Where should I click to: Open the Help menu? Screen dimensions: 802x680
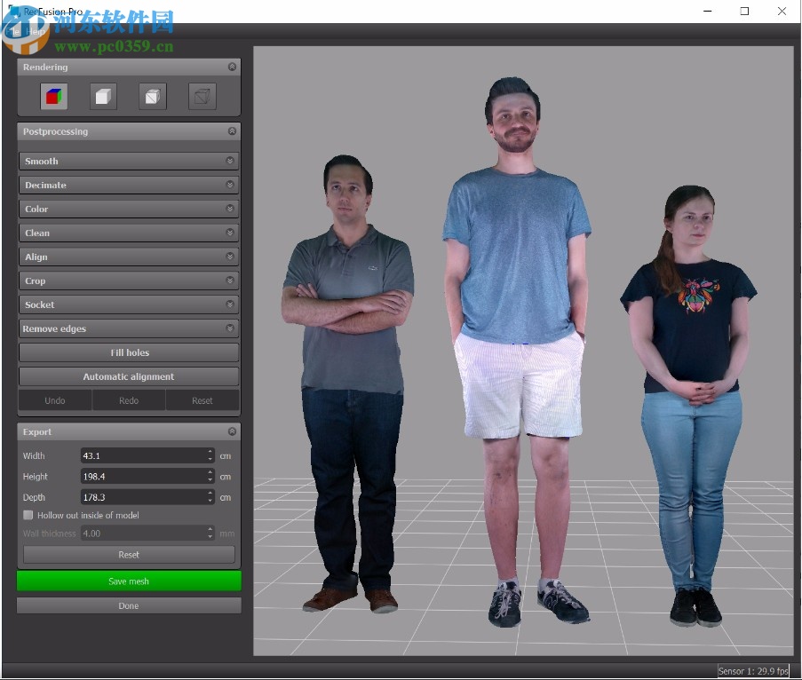tap(36, 31)
